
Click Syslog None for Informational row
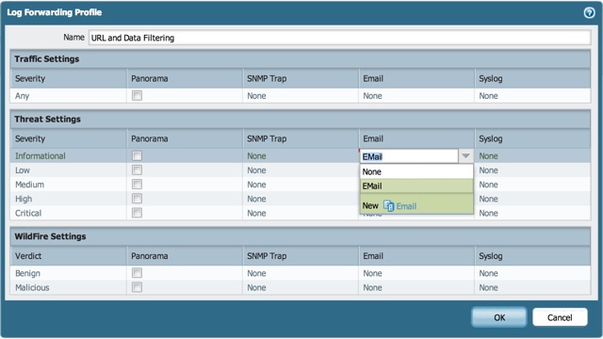pos(488,156)
